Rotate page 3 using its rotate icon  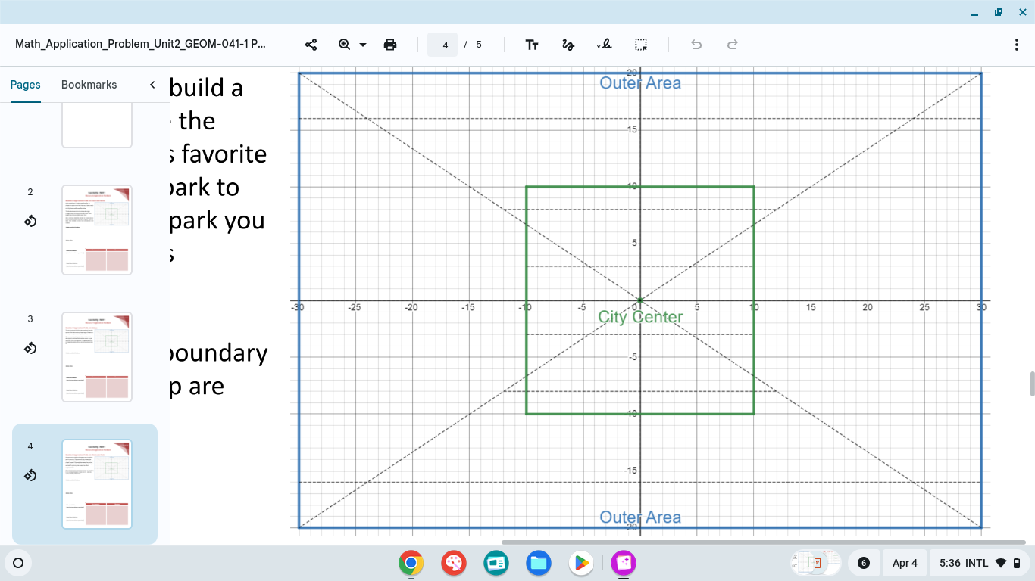coord(30,348)
